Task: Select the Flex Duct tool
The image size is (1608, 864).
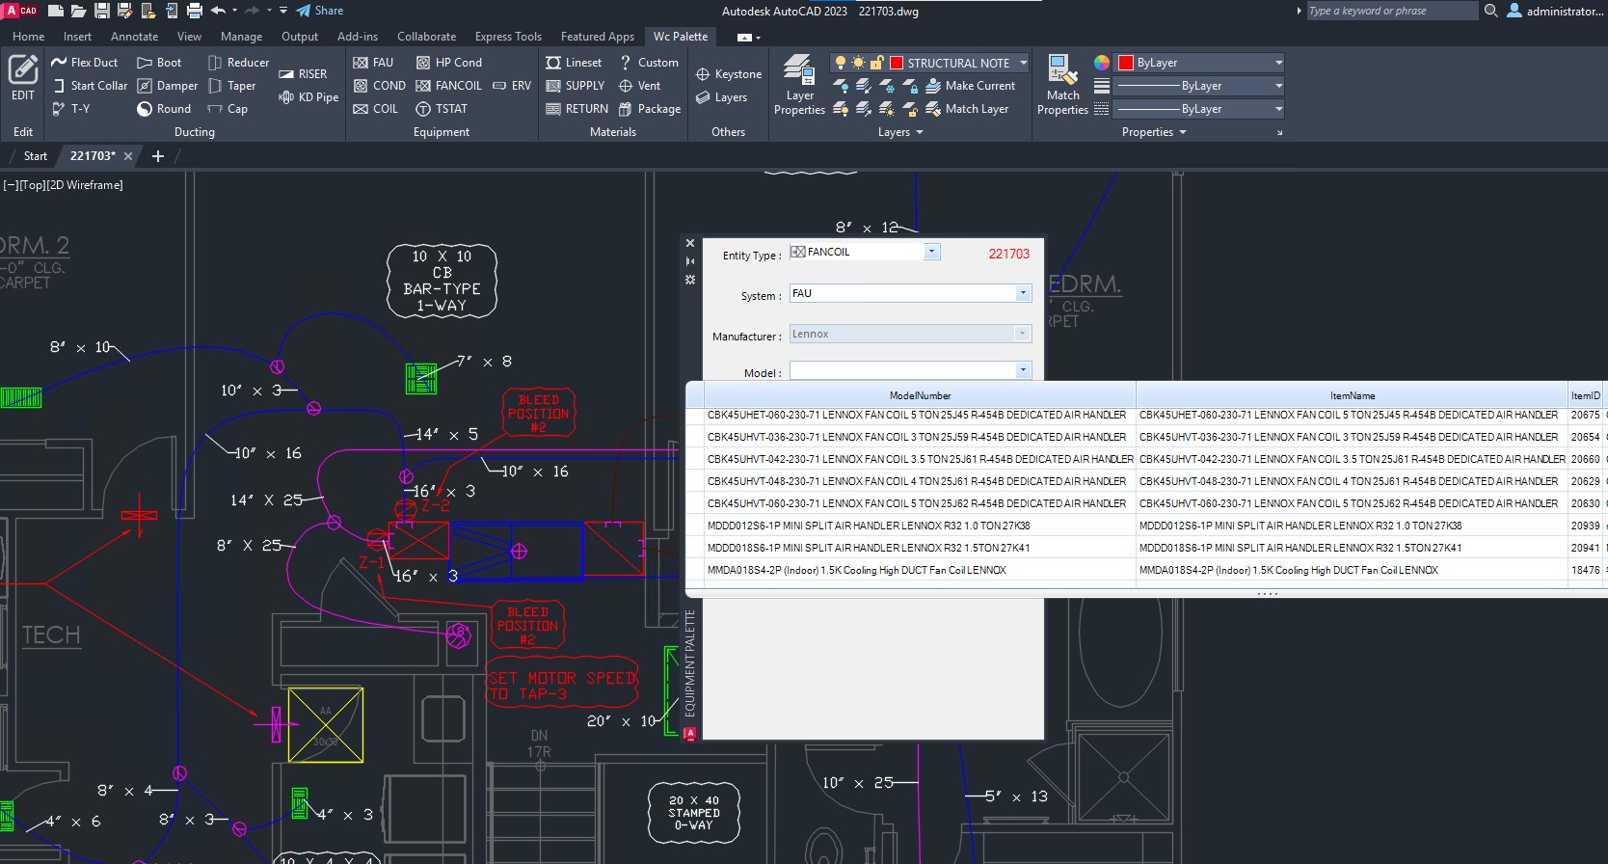Action: point(85,63)
